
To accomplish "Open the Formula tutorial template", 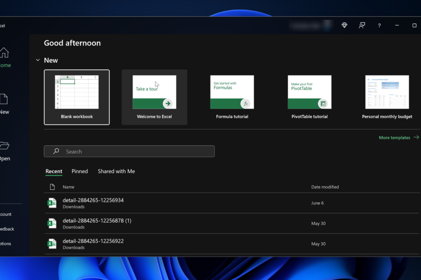I will pos(232,97).
